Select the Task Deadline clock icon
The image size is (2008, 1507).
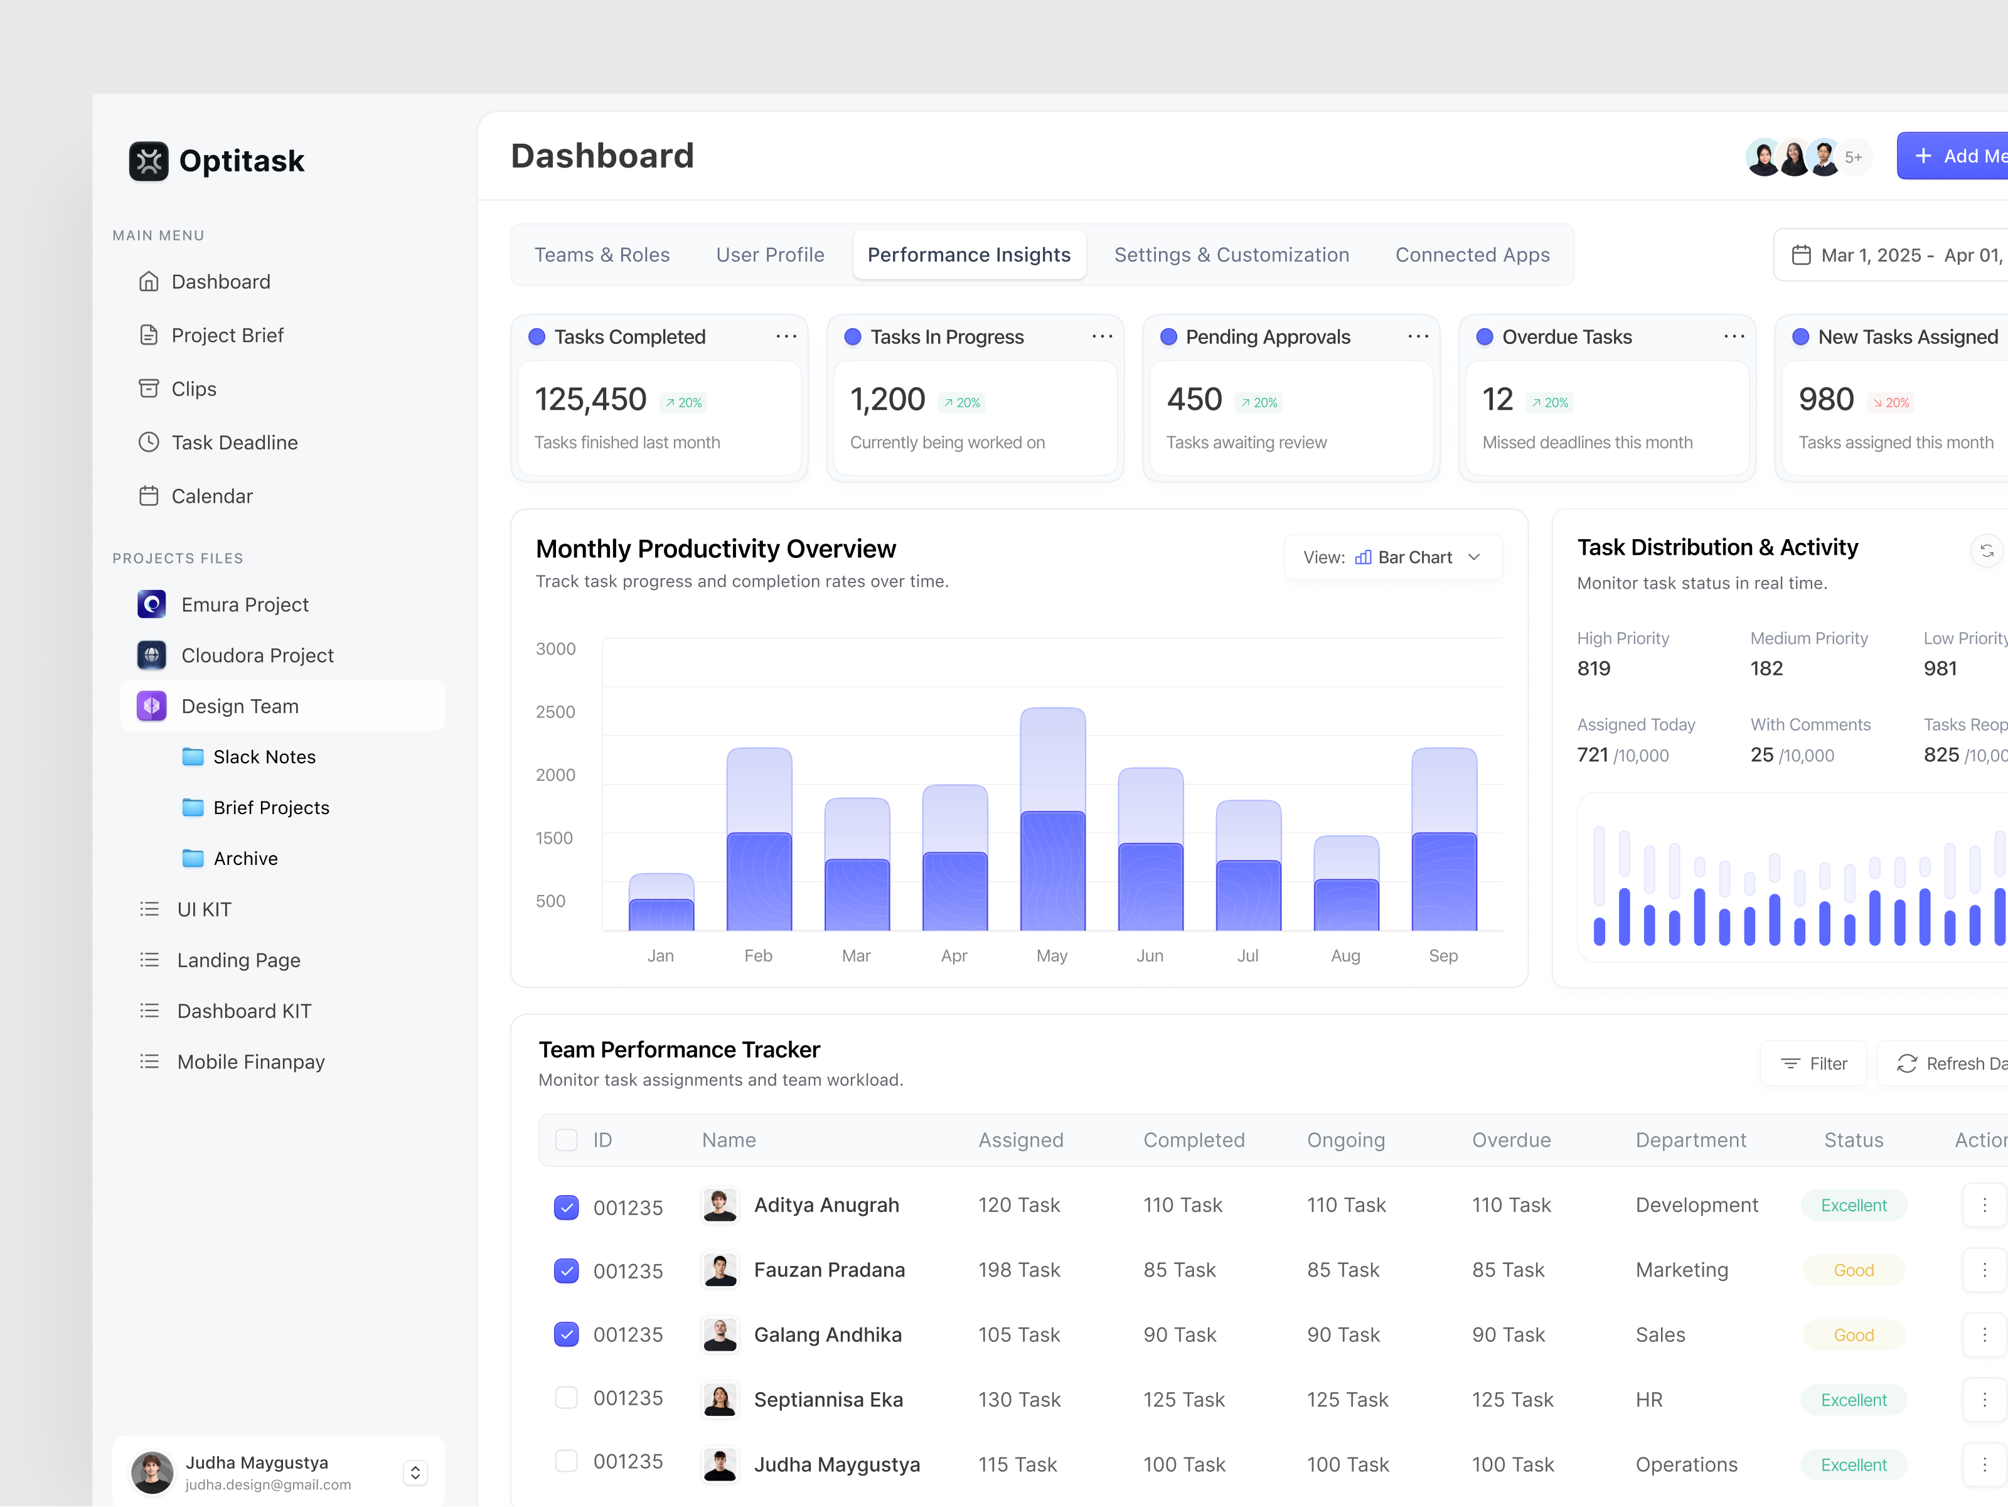[x=149, y=442]
